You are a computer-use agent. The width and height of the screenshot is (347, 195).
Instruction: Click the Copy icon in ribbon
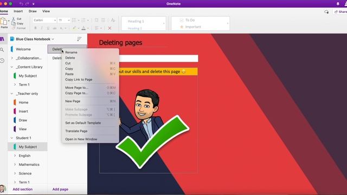point(14,23)
